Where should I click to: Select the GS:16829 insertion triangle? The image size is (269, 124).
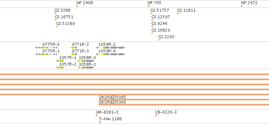(152, 33)
